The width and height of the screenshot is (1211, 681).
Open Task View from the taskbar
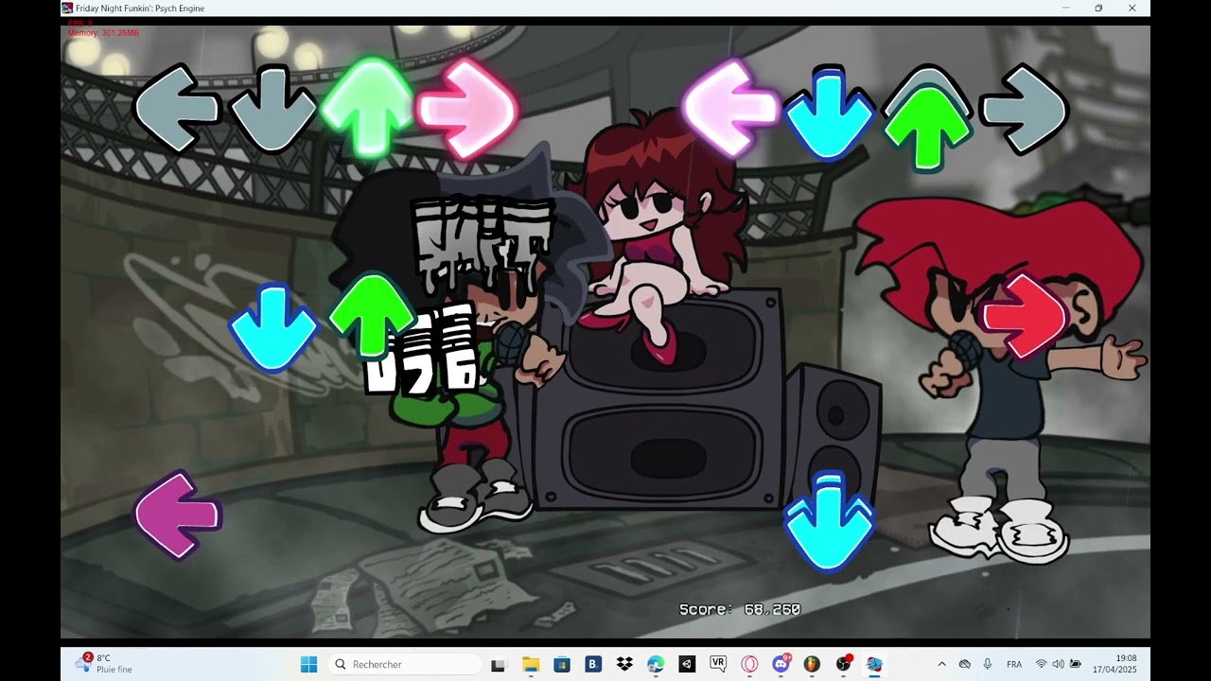click(x=499, y=665)
